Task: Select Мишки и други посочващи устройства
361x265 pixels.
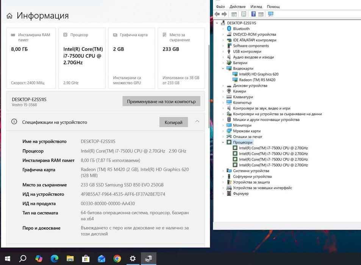Action: [266, 120]
